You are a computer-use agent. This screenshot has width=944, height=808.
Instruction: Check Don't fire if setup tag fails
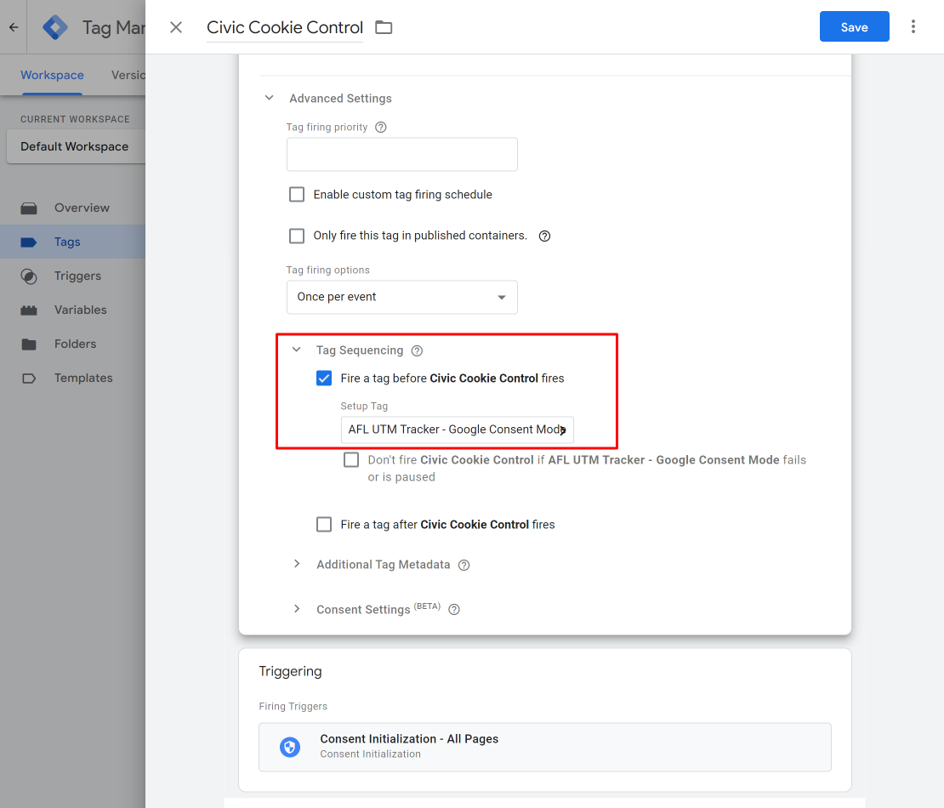coord(351,460)
